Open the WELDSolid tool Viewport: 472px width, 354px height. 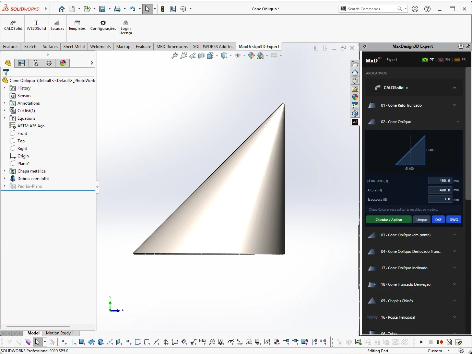click(x=36, y=25)
